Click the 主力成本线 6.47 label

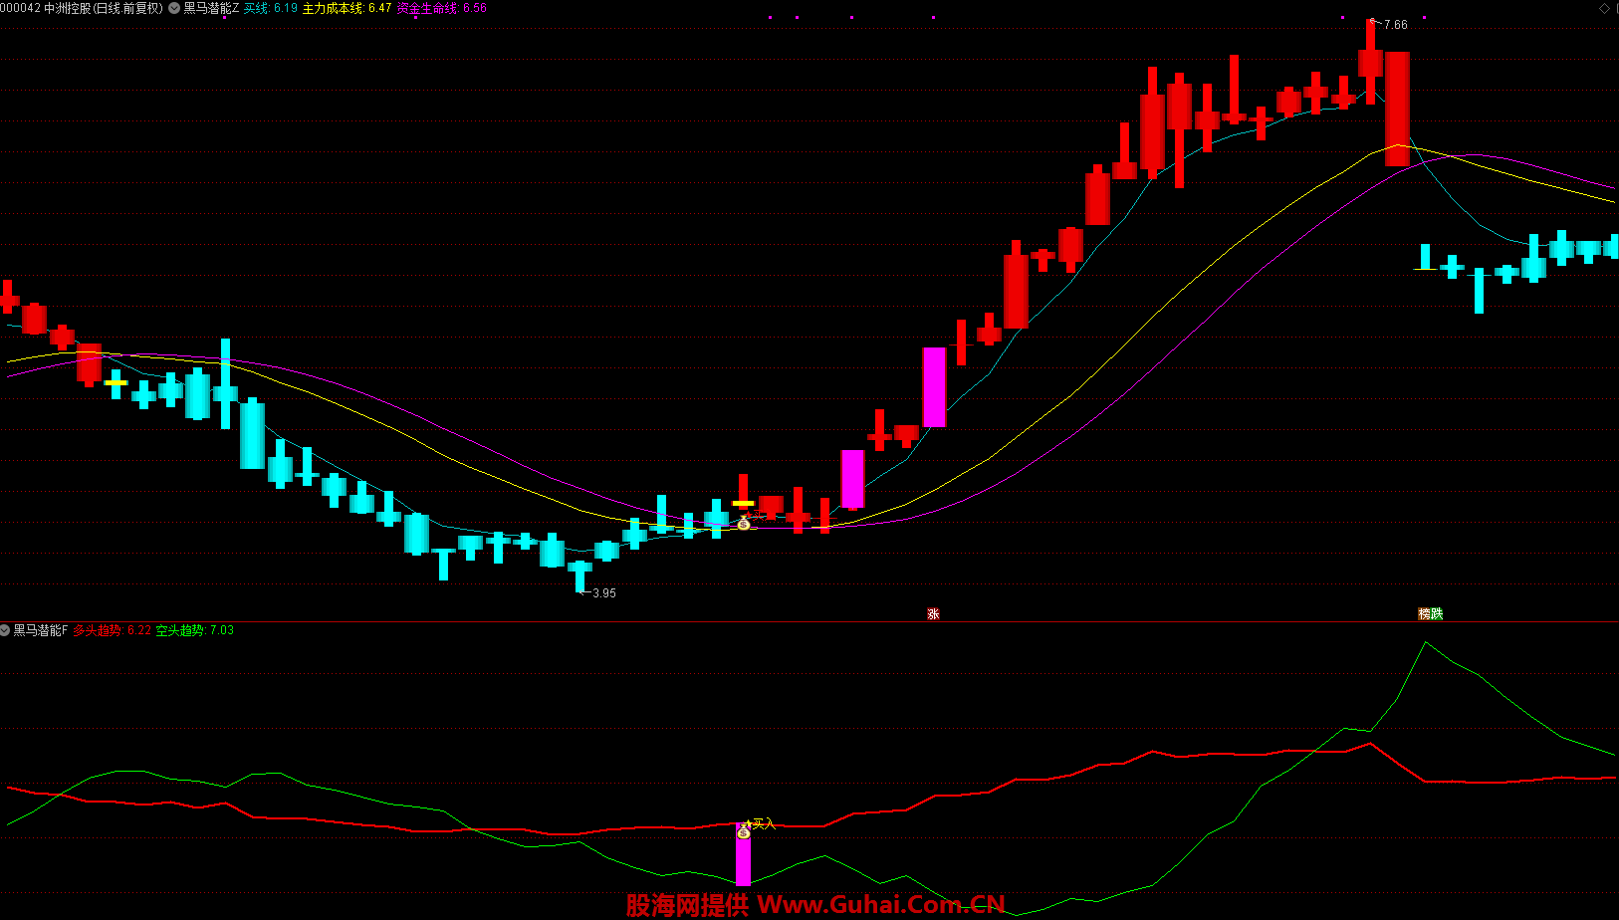click(x=347, y=8)
